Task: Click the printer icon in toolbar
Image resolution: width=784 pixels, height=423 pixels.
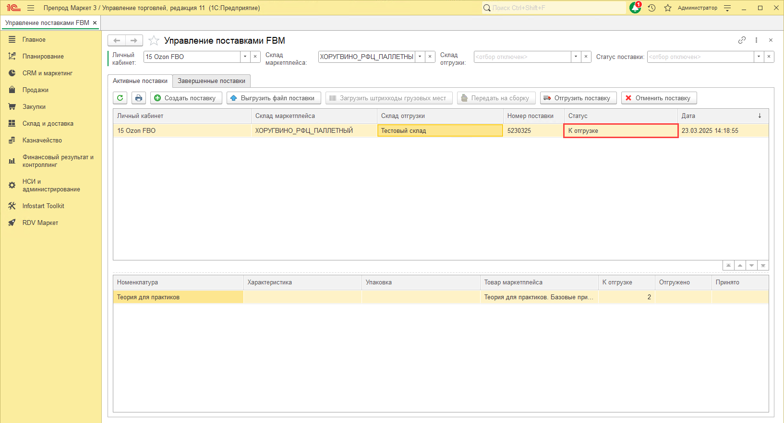Action: 139,98
